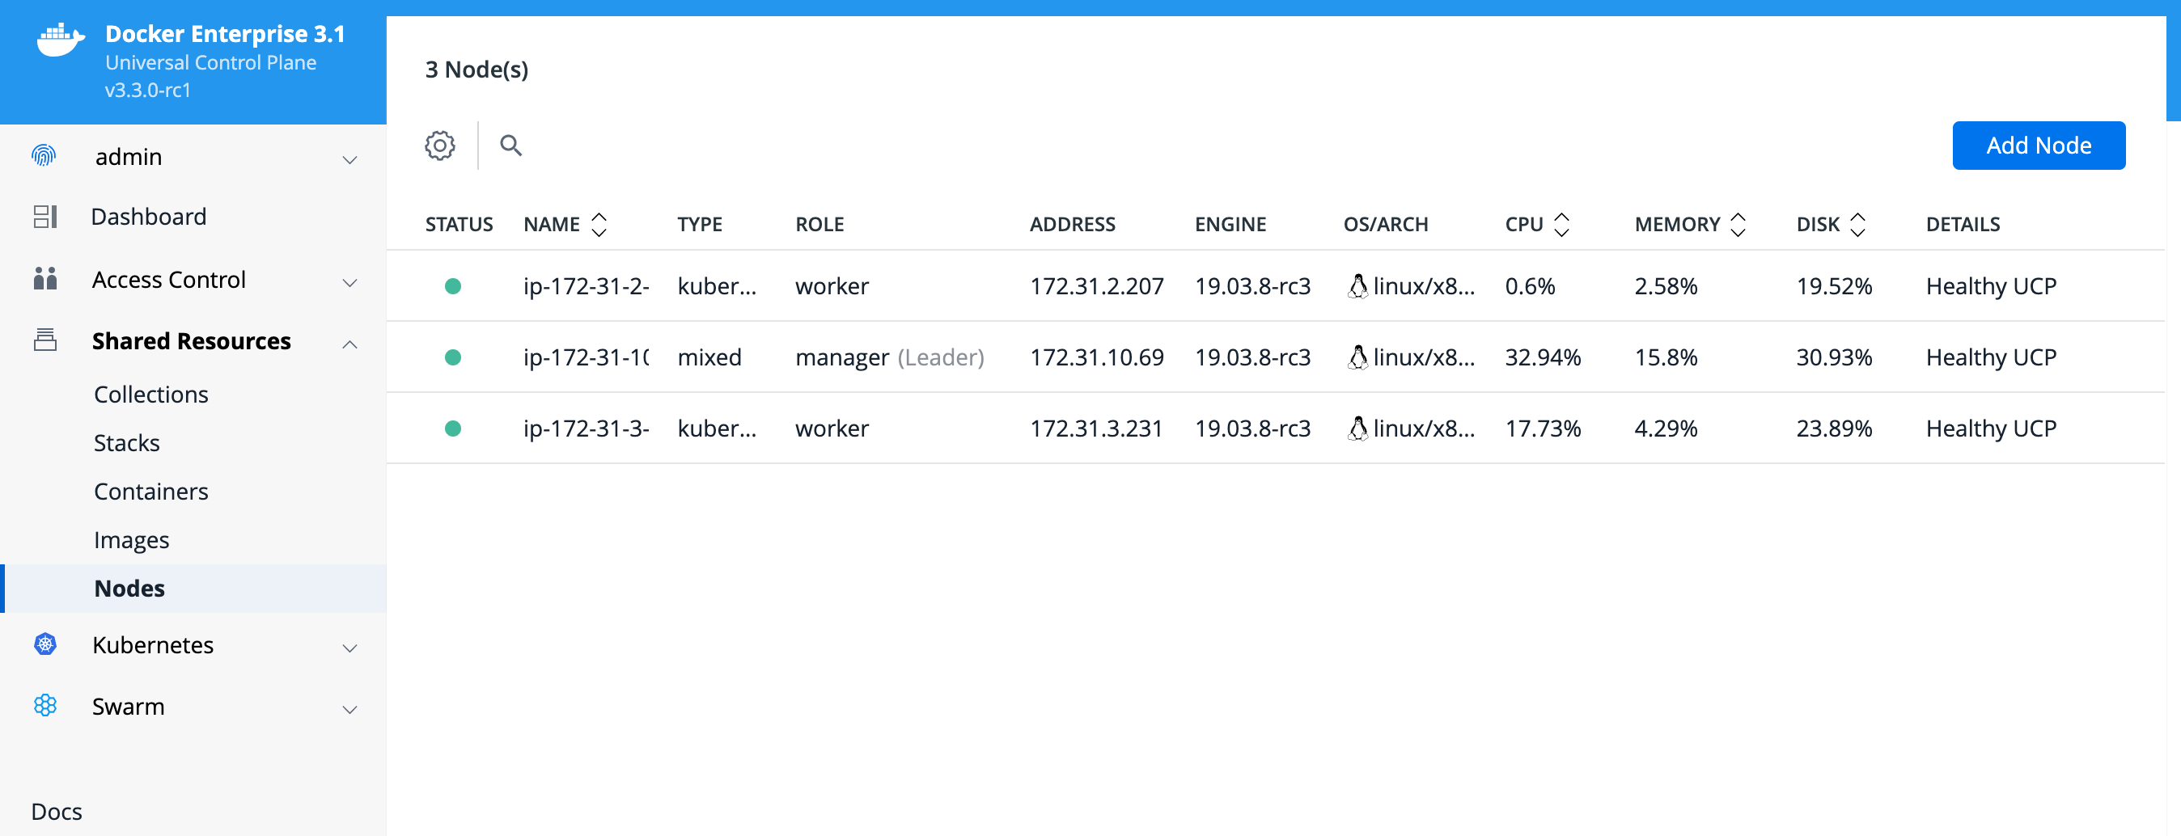This screenshot has height=836, width=2181.
Task: Open the Containers menu item
Action: 150,492
